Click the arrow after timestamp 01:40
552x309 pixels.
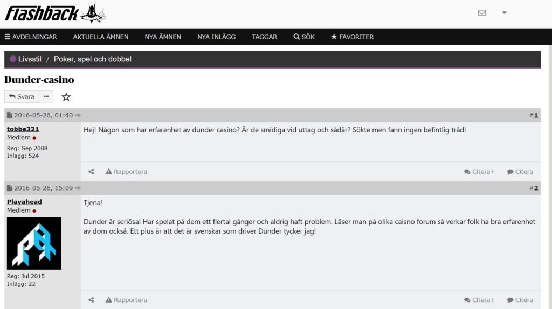pyautogui.click(x=78, y=115)
